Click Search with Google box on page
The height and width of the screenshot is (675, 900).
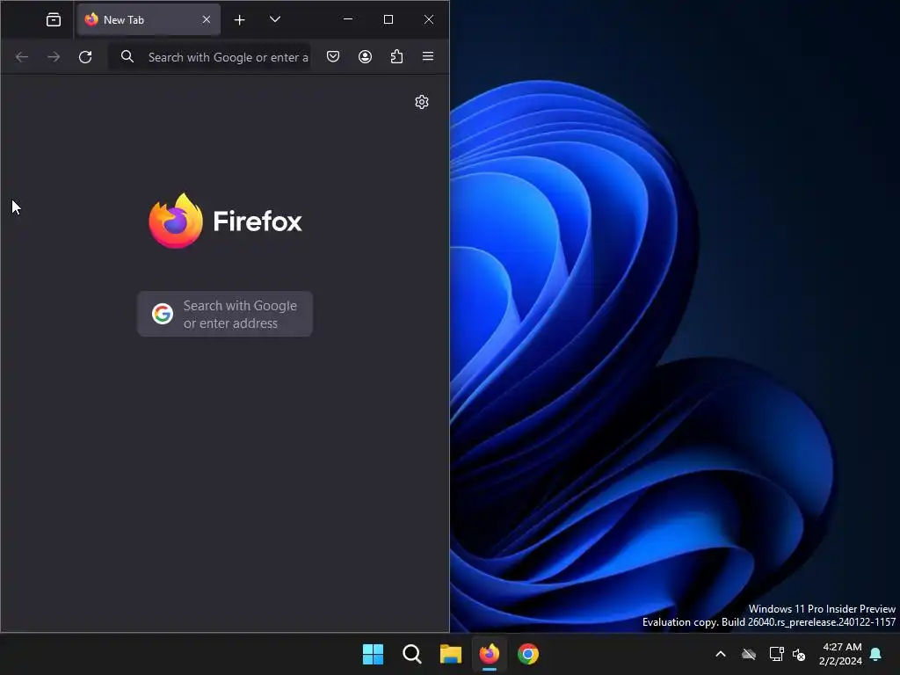(x=225, y=314)
